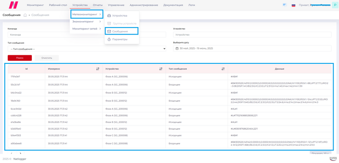Open the Устройства top menu
This screenshot has height=163, width=339.
point(80,5)
